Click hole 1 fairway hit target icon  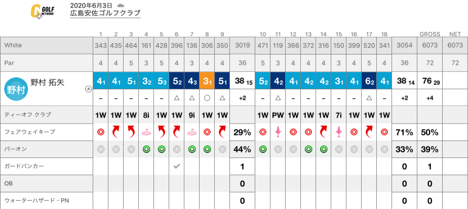(x=101, y=132)
